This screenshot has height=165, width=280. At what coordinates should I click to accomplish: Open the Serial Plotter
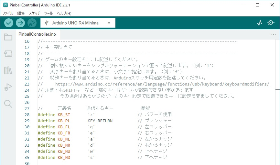tap(260, 23)
